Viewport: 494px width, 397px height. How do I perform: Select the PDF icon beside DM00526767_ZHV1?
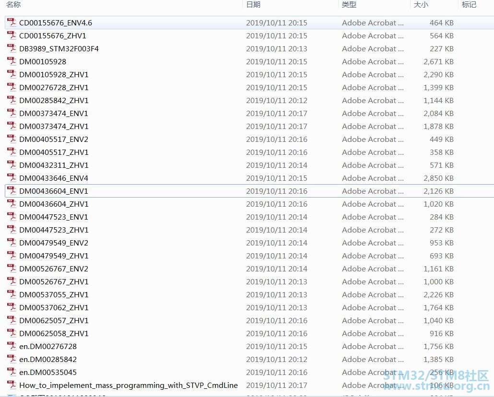[x=12, y=281]
